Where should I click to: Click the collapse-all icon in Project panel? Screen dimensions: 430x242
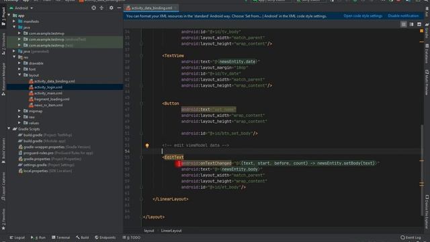101,8
